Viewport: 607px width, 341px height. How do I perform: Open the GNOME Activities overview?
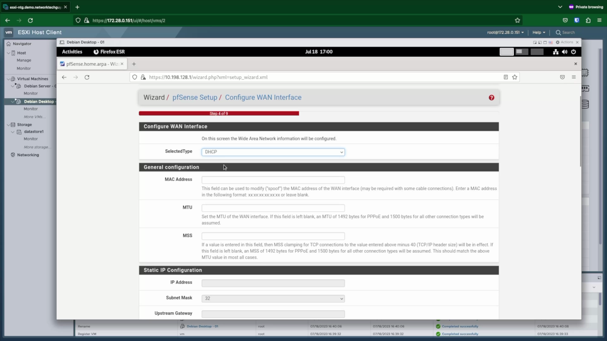click(72, 52)
